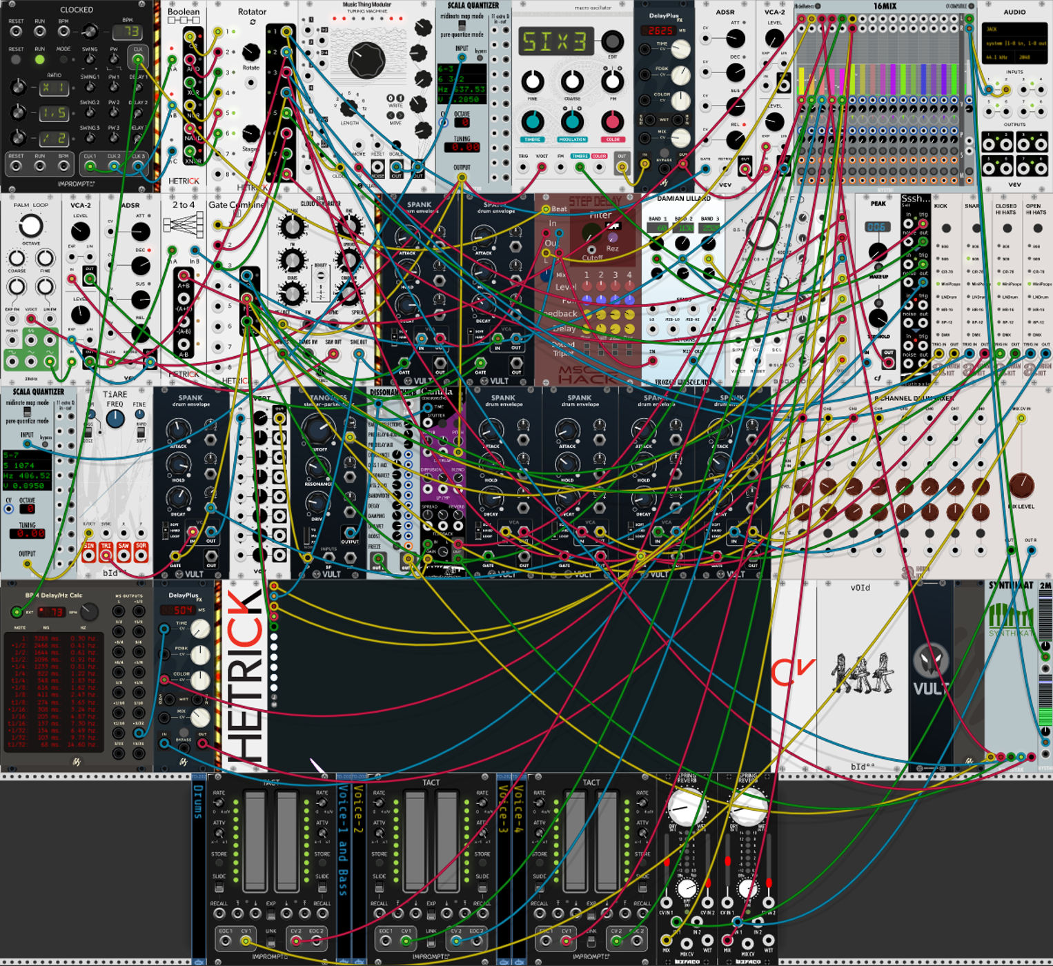The image size is (1053, 966).
Task: Click left touch strip on Tact beside Drums label
Action: [x=255, y=841]
